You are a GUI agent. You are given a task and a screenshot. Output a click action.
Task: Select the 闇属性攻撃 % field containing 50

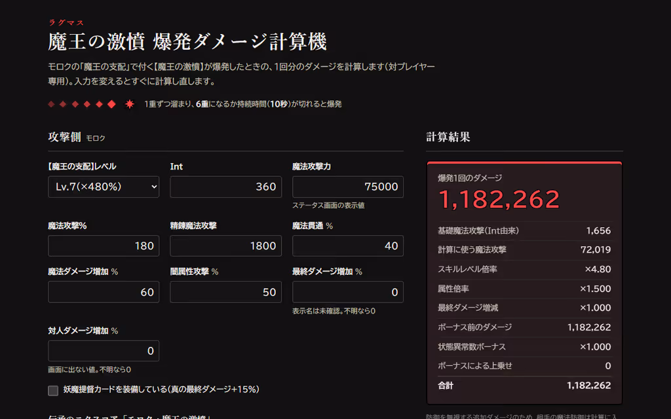[x=225, y=292]
